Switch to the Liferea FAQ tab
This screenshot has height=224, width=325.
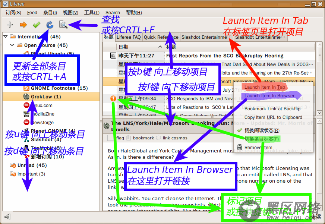tap(129, 37)
